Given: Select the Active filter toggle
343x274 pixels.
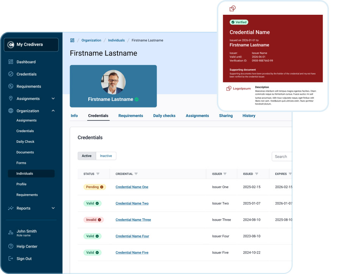Looking at the screenshot, I should (x=87, y=156).
